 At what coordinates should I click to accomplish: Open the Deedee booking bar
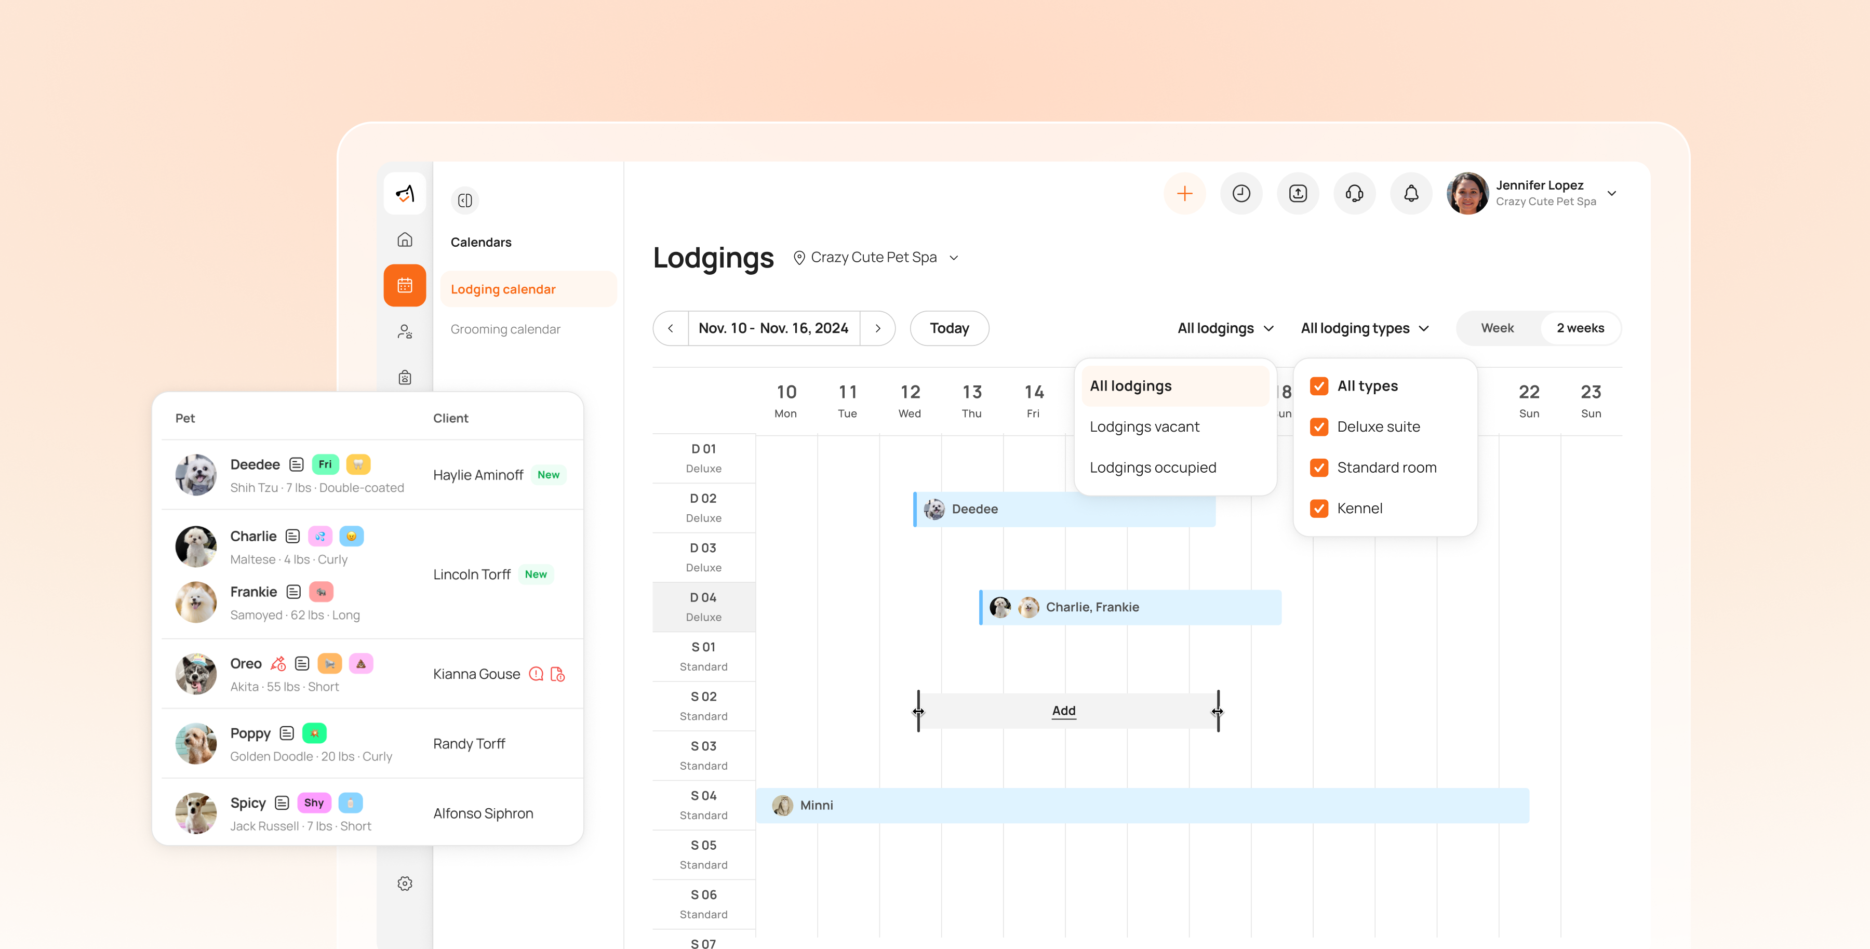[x=1064, y=509]
